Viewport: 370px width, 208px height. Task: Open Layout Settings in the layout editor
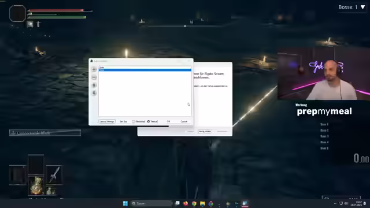point(106,121)
